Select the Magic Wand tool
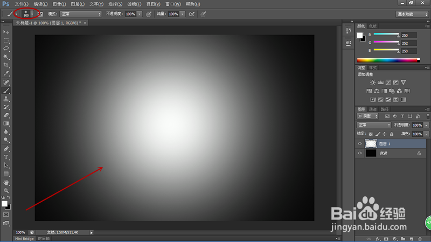 [x=6, y=57]
